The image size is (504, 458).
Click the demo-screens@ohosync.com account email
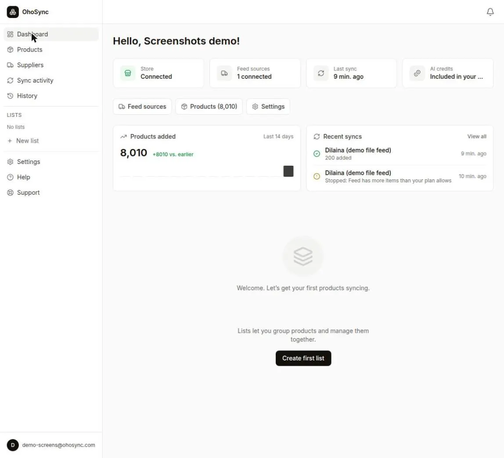click(x=58, y=445)
